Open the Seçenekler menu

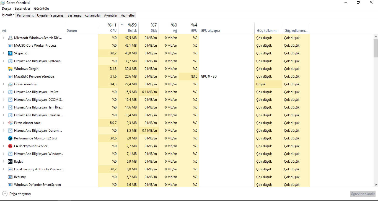(22, 9)
